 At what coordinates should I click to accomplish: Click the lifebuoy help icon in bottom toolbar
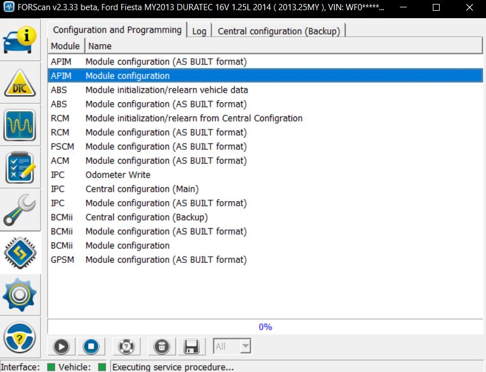pyautogui.click(x=126, y=347)
